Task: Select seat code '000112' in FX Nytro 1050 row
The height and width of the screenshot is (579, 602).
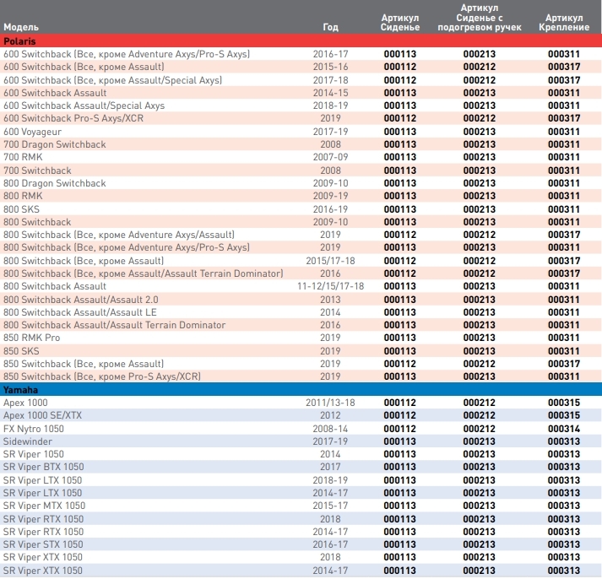Action: tap(400, 429)
